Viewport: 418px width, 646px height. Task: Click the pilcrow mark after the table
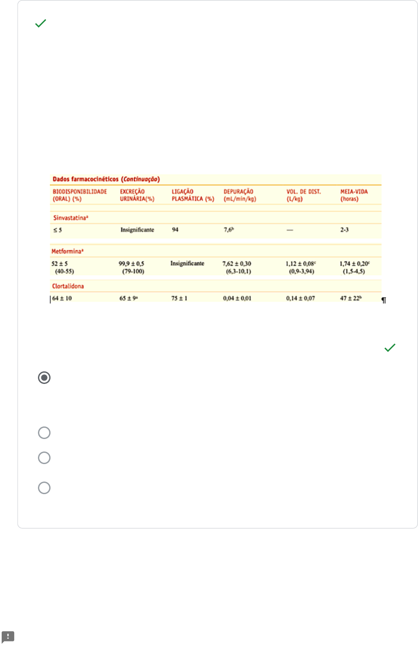point(384,300)
